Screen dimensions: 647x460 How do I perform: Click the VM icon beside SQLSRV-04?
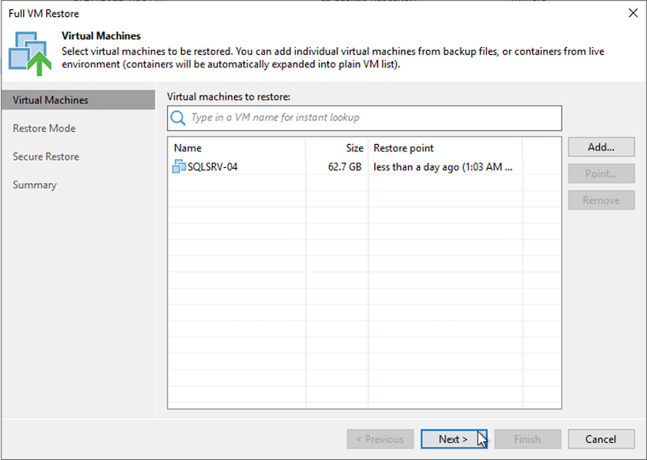coord(179,166)
